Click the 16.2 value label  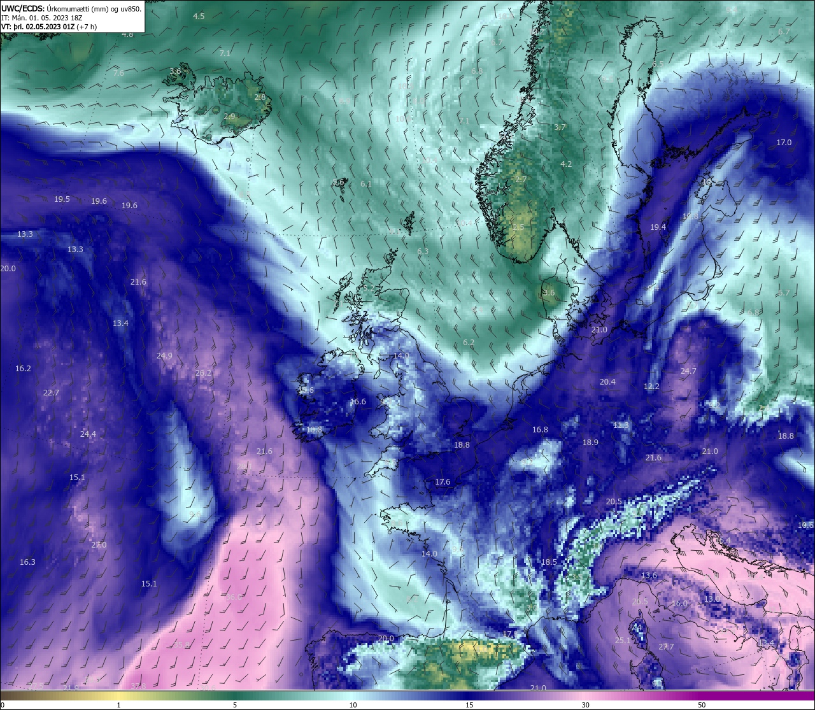click(23, 368)
